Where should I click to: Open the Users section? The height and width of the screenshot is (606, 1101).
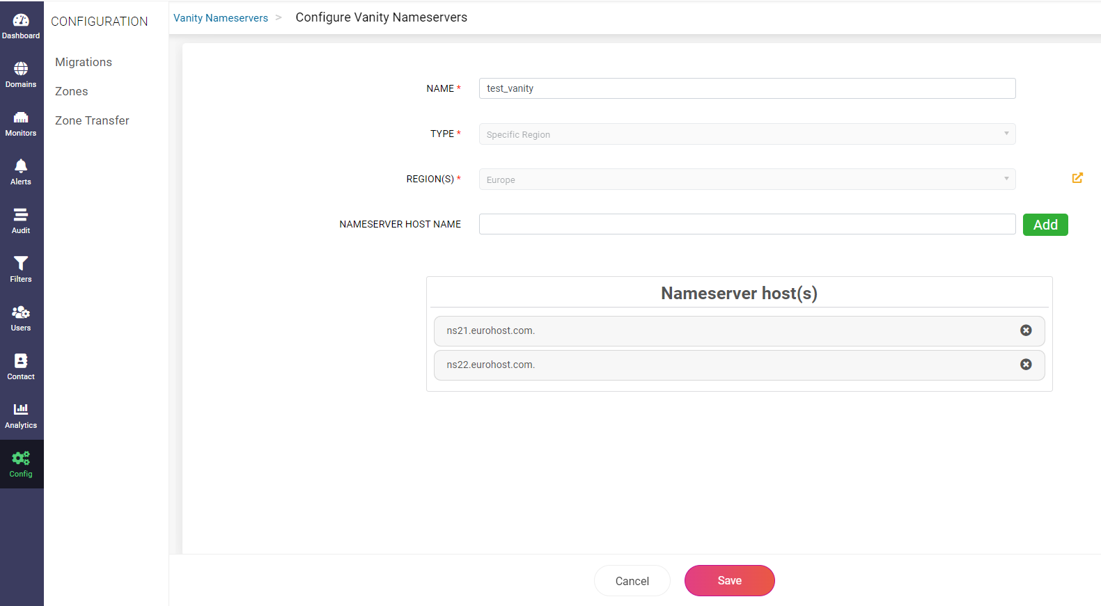pyautogui.click(x=21, y=318)
